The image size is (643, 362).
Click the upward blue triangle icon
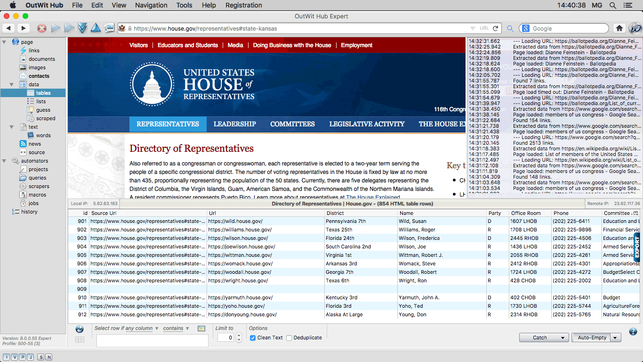[96, 28]
